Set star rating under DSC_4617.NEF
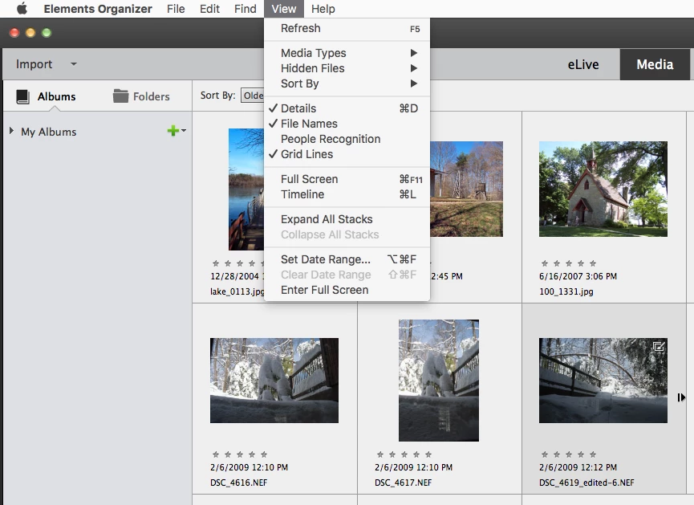Screen dimensions: 694x505 404,454
